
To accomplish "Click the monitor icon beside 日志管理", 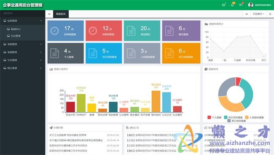I will [x=8, y=36].
